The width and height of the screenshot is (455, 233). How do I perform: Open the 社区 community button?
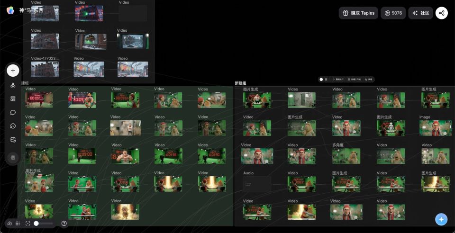click(x=420, y=13)
